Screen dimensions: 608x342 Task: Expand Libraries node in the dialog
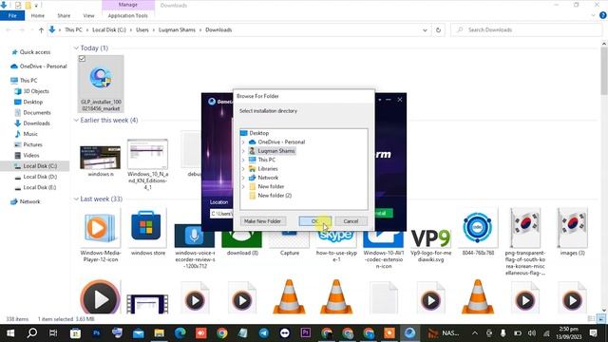(x=243, y=169)
